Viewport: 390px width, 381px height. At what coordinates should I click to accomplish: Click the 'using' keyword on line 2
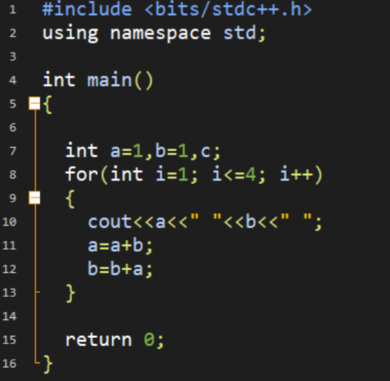70,34
